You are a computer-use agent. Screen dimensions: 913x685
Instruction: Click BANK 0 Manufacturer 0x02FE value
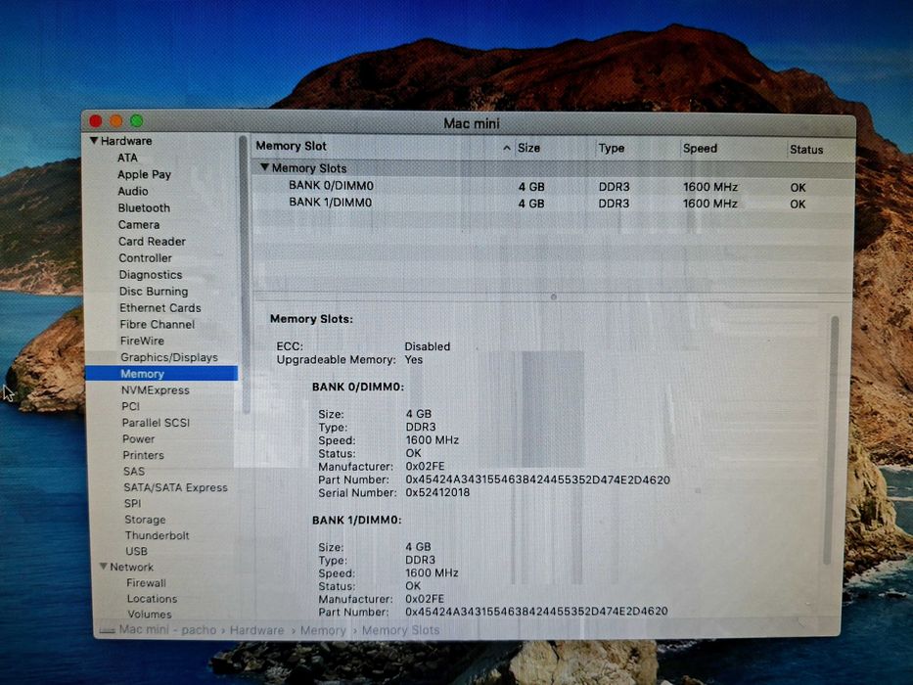pyautogui.click(x=425, y=467)
